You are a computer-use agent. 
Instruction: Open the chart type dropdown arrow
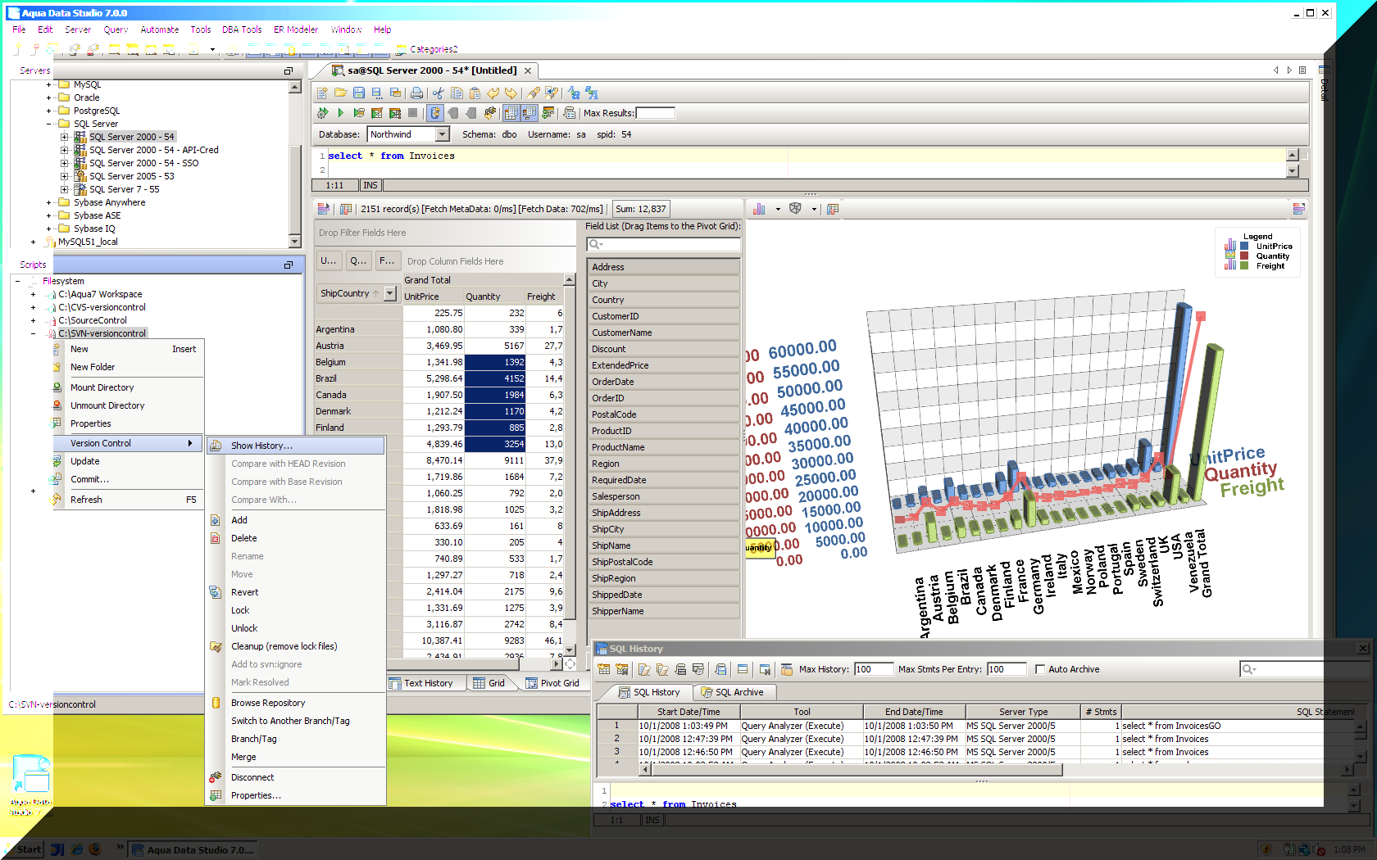click(x=777, y=210)
